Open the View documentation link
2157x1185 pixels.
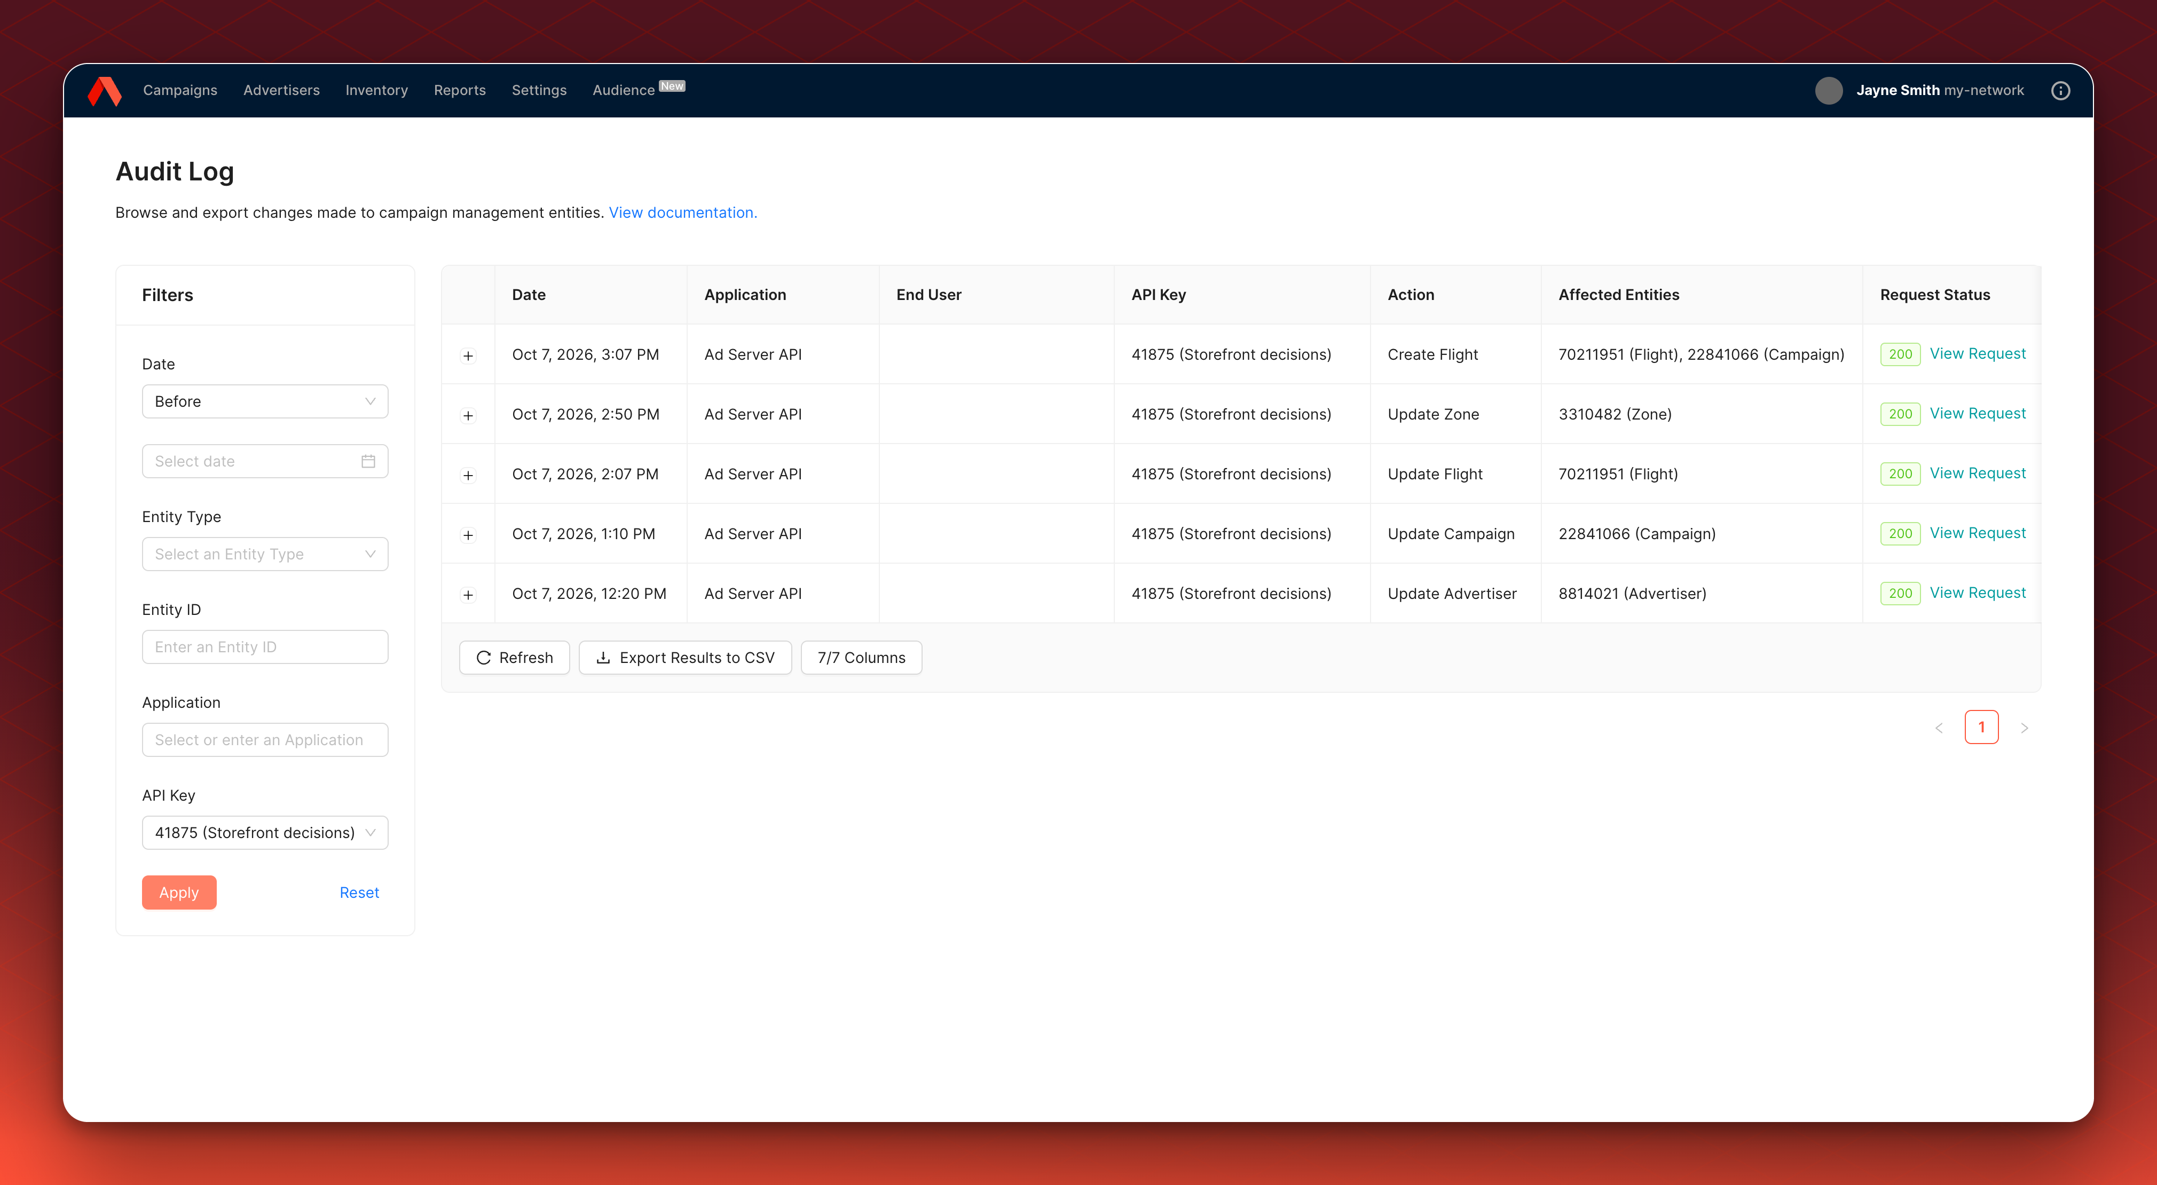tap(682, 212)
